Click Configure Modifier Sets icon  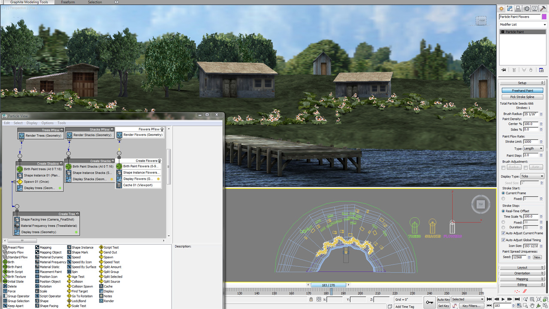click(x=541, y=70)
